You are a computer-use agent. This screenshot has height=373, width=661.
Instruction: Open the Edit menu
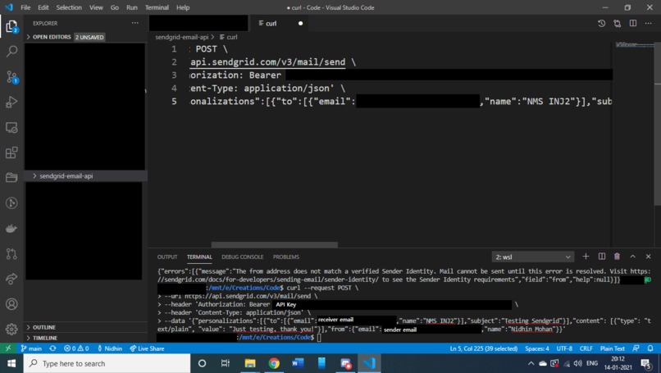click(43, 7)
